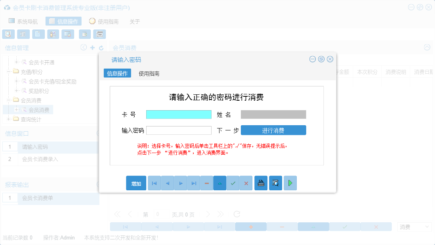The width and height of the screenshot is (435, 245).
Task: Click the green confirm checkmark in the dialog
Action: [x=233, y=183]
